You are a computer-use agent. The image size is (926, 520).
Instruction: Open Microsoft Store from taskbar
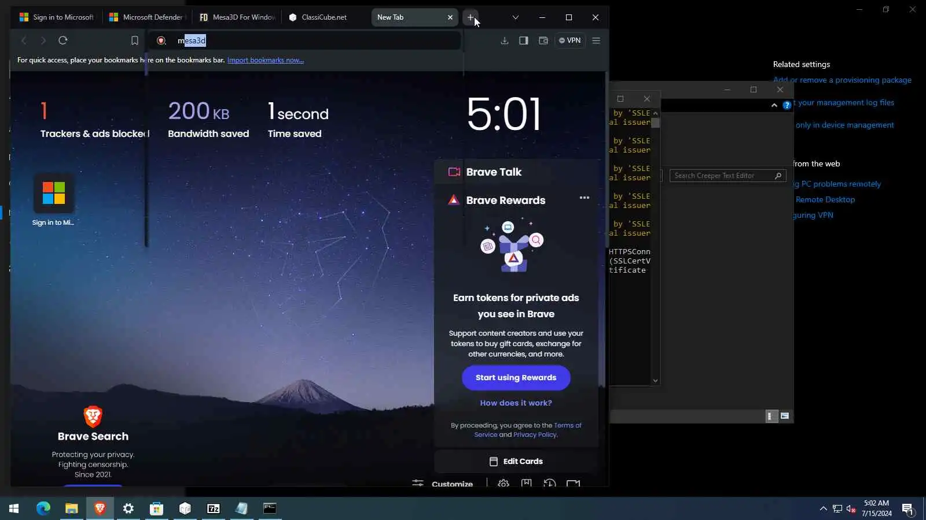click(157, 508)
